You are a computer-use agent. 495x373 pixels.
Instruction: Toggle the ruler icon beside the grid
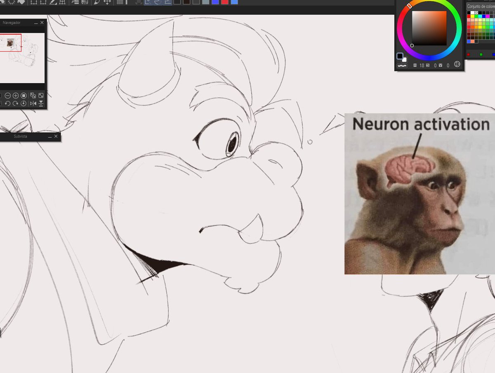tap(126, 2)
